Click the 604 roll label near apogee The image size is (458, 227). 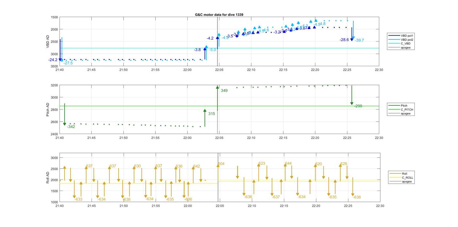click(x=221, y=164)
